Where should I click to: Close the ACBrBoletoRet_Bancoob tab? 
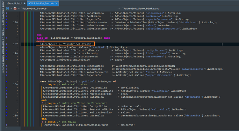point(56,3)
